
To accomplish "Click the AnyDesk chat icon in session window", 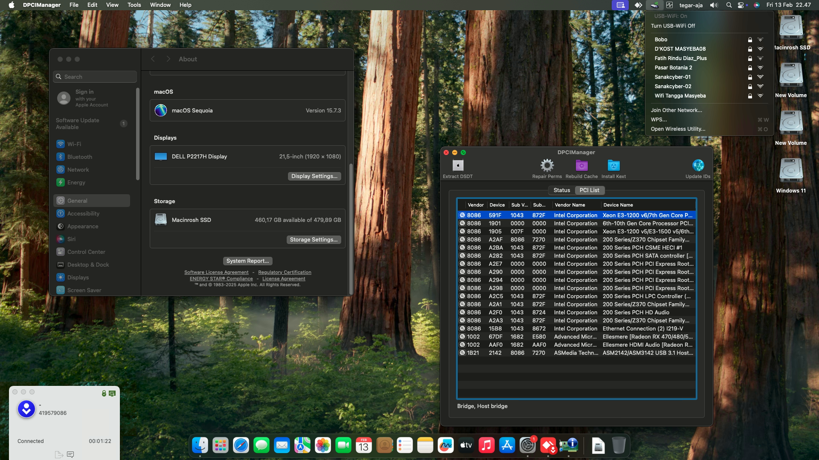I will (x=70, y=454).
